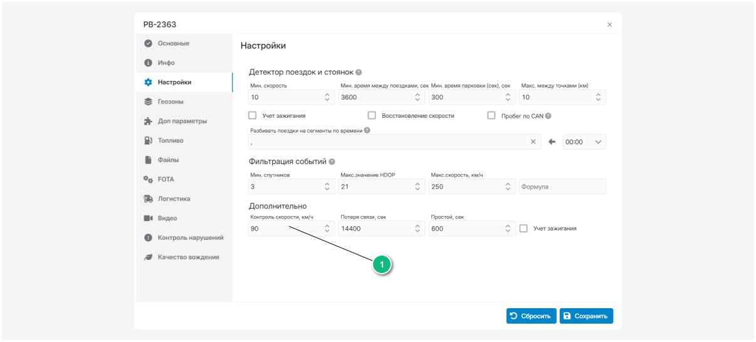Enable Учет зажигания checkbox under trip detector
Screen dimensions: 756x342
253,116
